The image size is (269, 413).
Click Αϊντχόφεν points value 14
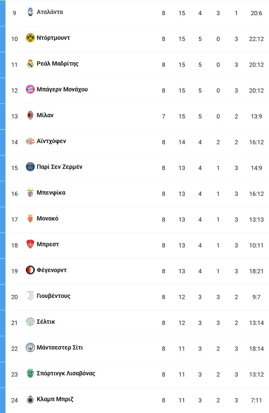[x=182, y=142]
